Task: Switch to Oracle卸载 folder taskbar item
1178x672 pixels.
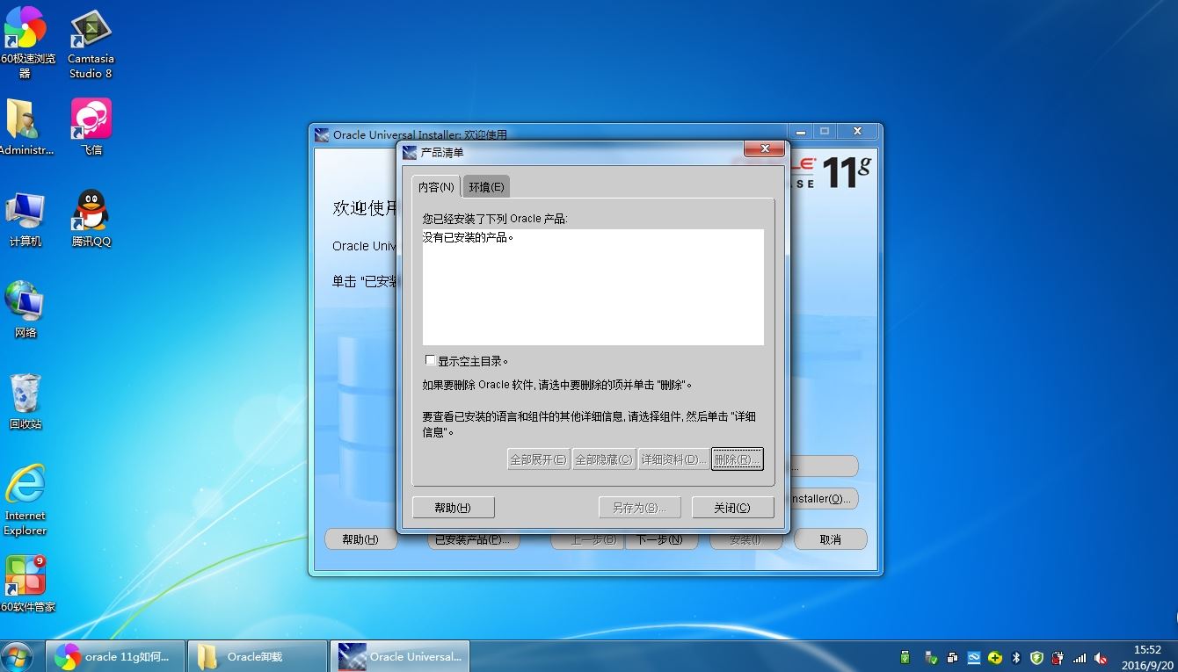Action: coord(257,656)
